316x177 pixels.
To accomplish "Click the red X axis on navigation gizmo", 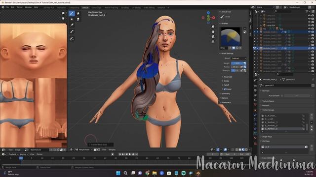I will (214, 18).
